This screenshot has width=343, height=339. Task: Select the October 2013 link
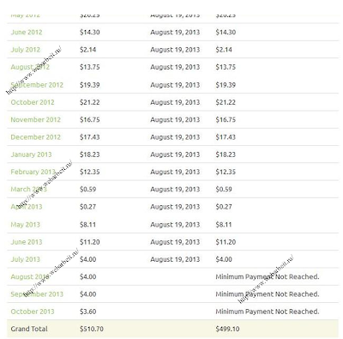33,312
